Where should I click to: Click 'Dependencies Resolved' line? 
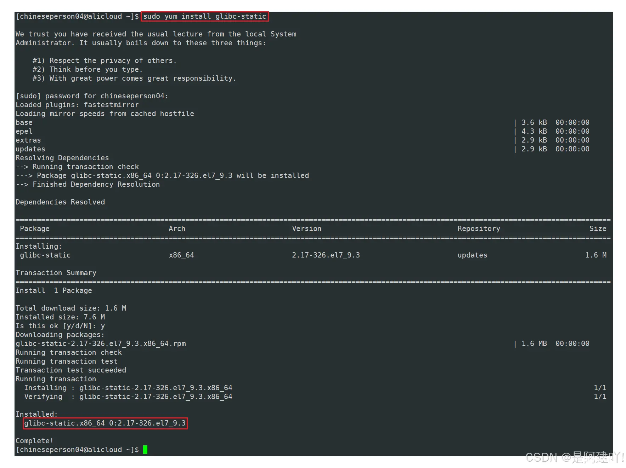60,202
